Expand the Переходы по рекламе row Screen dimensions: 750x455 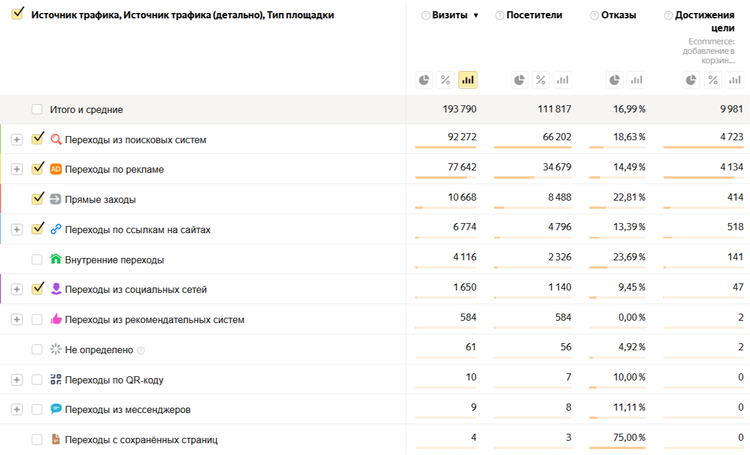pos(17,169)
